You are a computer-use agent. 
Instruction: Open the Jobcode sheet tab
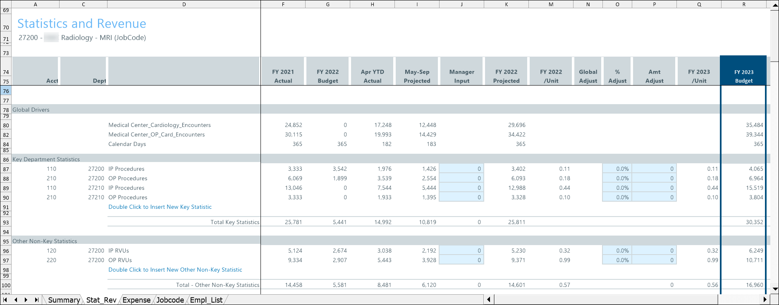point(170,300)
